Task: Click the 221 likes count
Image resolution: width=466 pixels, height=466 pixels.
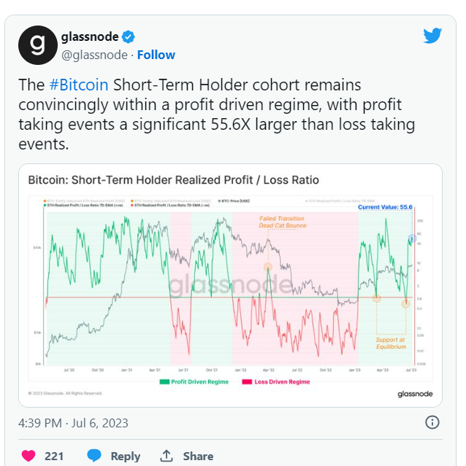Action: (54, 456)
